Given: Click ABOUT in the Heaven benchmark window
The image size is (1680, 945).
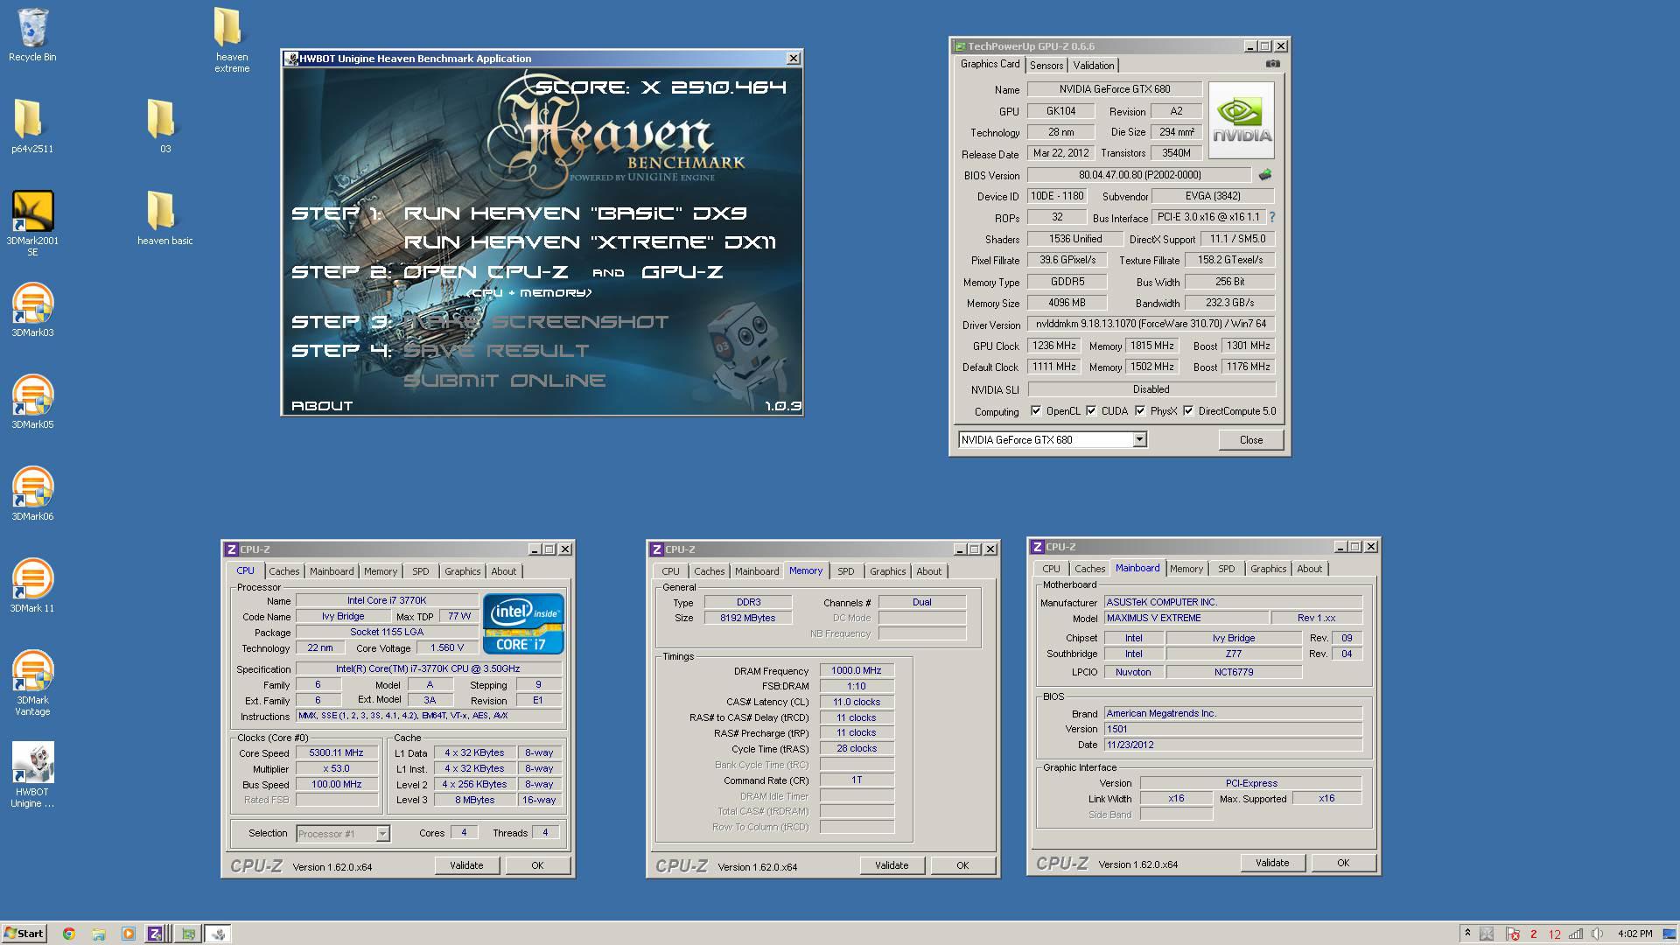Looking at the screenshot, I should pyautogui.click(x=322, y=406).
